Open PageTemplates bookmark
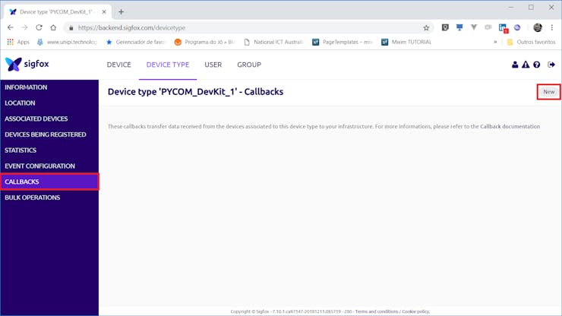 pos(343,42)
